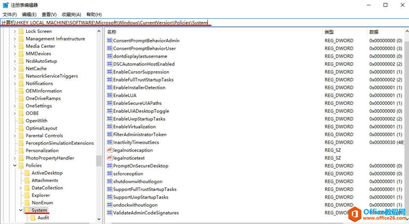Click the folder icon beside Media Center
Viewport: 409px width, 224px height.
click(21, 46)
